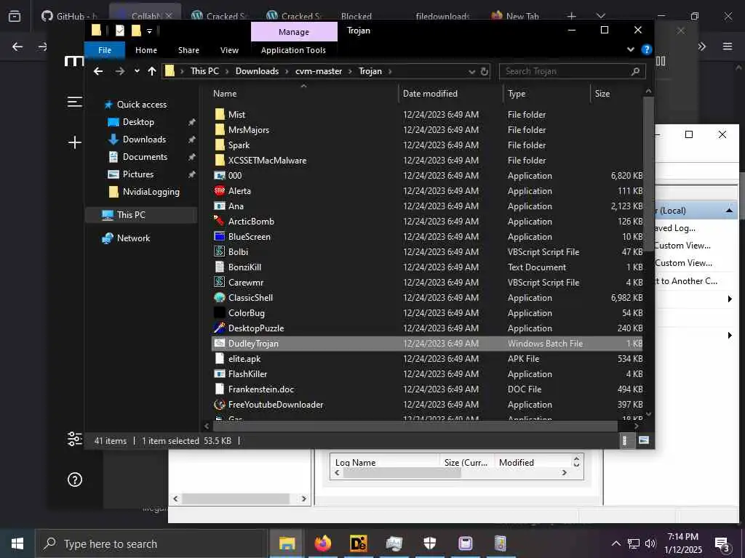Open browser tab list dropdown
This screenshot has width=745, height=558.
600,16
